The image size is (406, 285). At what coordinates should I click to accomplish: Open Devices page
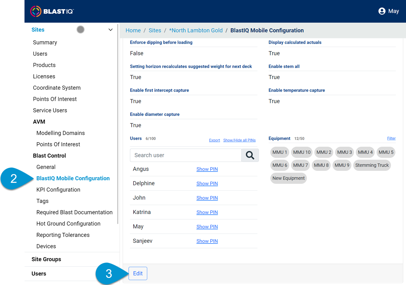coord(46,246)
